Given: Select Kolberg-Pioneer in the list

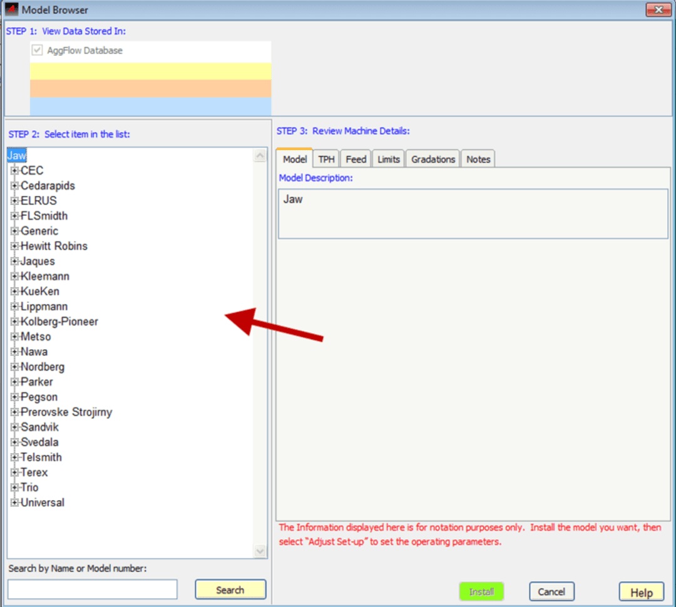Looking at the screenshot, I should (x=59, y=322).
